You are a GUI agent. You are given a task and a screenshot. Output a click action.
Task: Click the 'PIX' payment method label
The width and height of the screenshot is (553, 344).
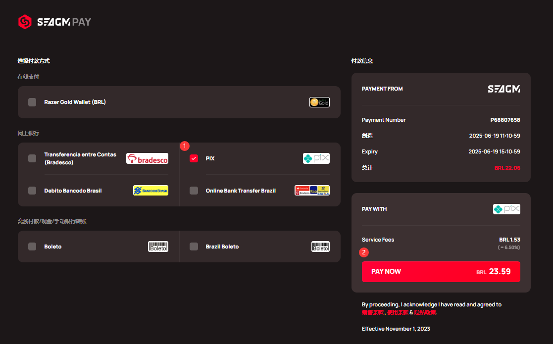pos(210,158)
